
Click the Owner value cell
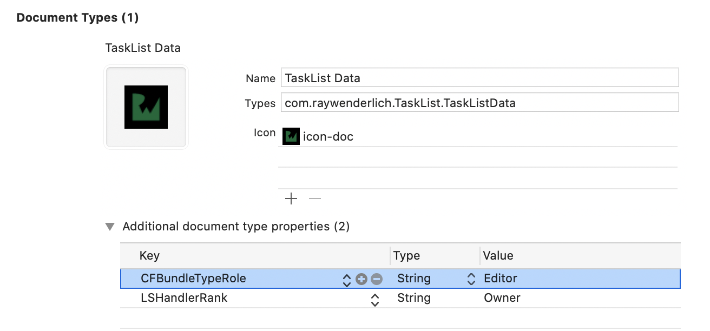coord(502,298)
